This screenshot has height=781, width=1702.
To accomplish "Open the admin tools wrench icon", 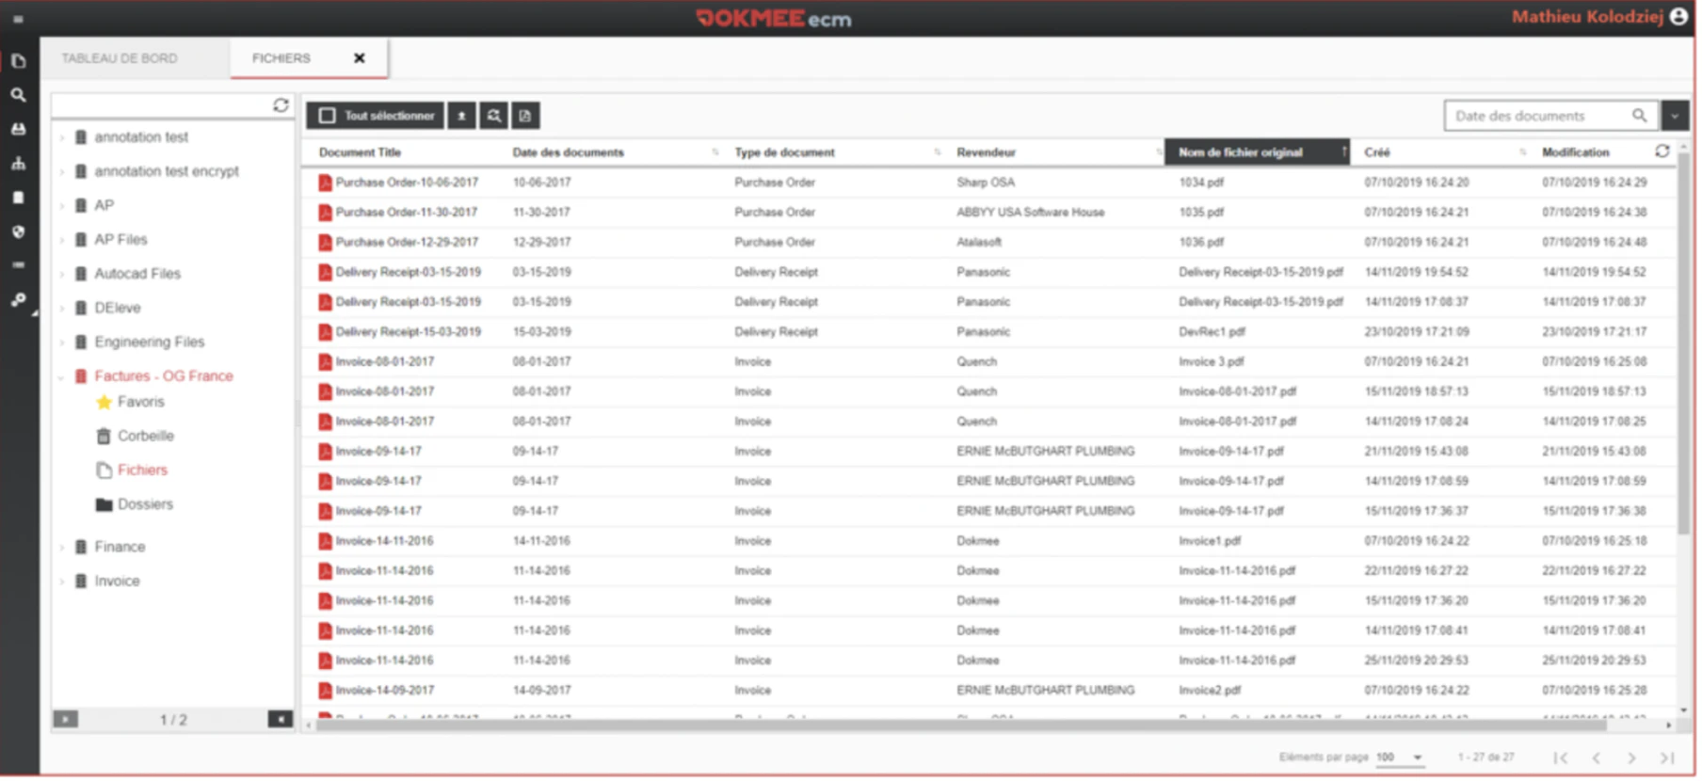I will (19, 300).
